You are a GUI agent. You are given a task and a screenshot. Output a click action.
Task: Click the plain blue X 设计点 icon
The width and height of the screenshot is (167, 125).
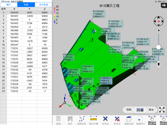point(105,119)
